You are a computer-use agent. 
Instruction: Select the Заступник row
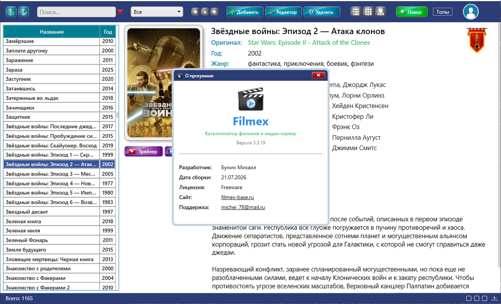point(60,79)
